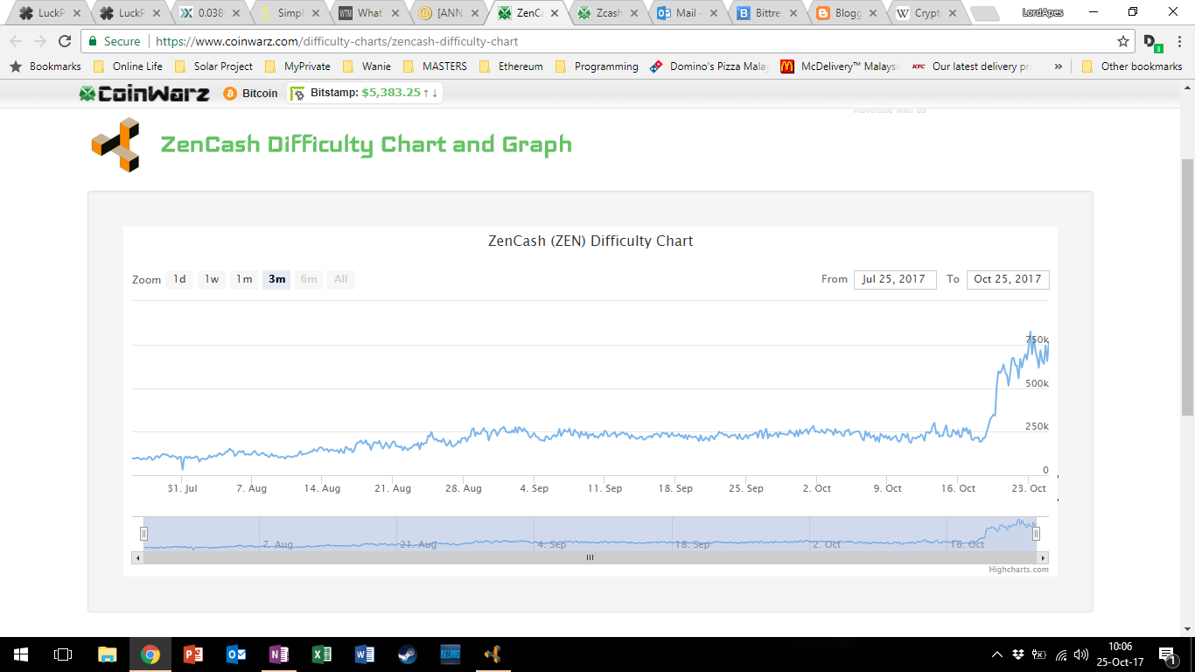Open Excel from the taskbar
The height and width of the screenshot is (672, 1195).
322,654
